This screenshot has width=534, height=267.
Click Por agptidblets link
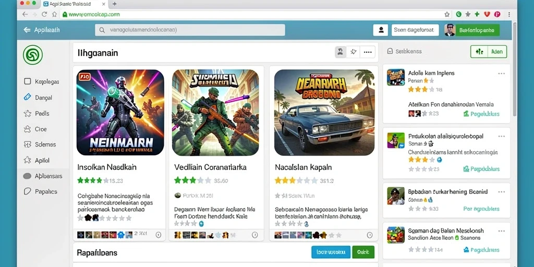481,209
